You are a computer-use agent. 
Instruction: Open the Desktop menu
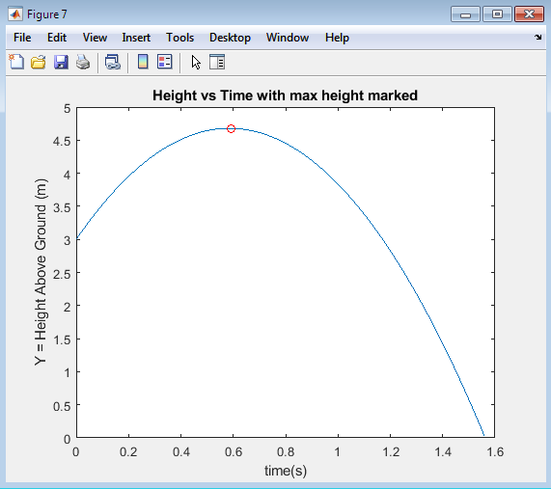tap(231, 38)
